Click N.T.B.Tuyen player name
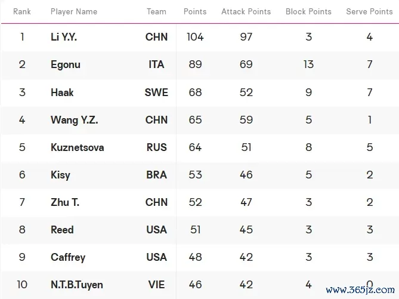 [77, 285]
